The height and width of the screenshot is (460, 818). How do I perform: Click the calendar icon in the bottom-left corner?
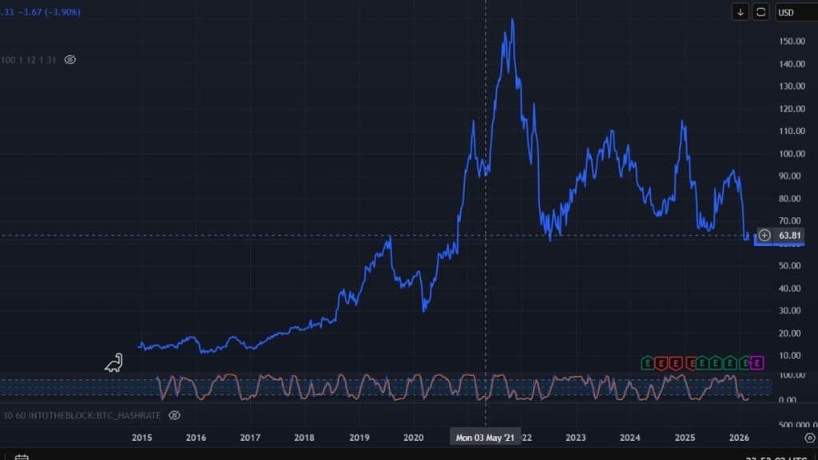click(x=22, y=457)
